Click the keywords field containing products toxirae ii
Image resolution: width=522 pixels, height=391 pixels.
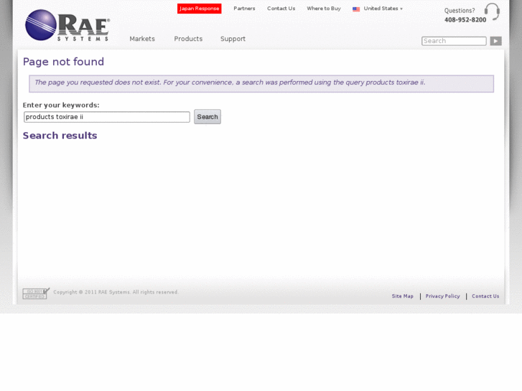click(x=107, y=117)
